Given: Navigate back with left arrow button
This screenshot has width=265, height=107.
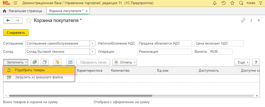Looking at the screenshot, I should point(8,20).
